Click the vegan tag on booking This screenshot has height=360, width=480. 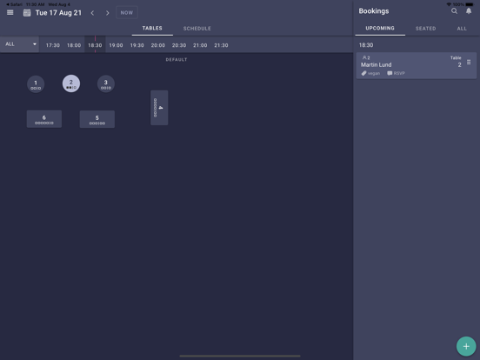coord(370,73)
